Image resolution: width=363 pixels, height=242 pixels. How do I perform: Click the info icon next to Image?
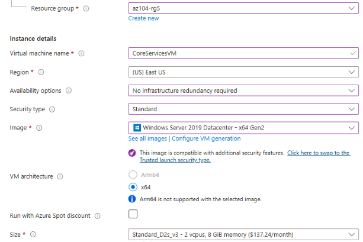(x=40, y=128)
